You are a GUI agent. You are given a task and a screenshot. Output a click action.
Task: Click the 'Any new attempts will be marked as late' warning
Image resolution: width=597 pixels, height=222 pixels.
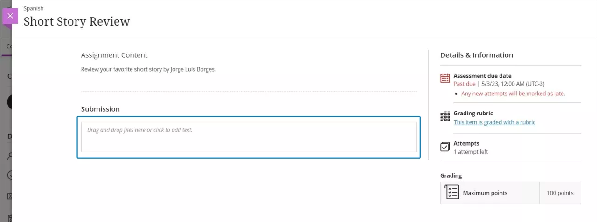[x=513, y=94]
